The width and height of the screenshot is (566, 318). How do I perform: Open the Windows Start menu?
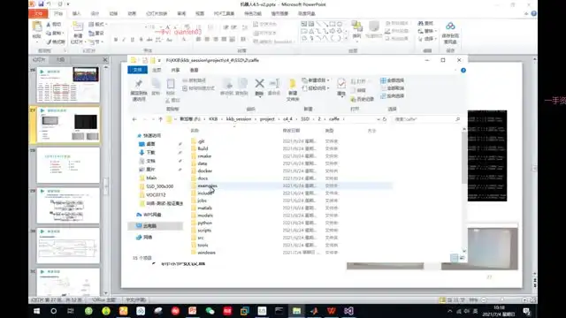36,311
